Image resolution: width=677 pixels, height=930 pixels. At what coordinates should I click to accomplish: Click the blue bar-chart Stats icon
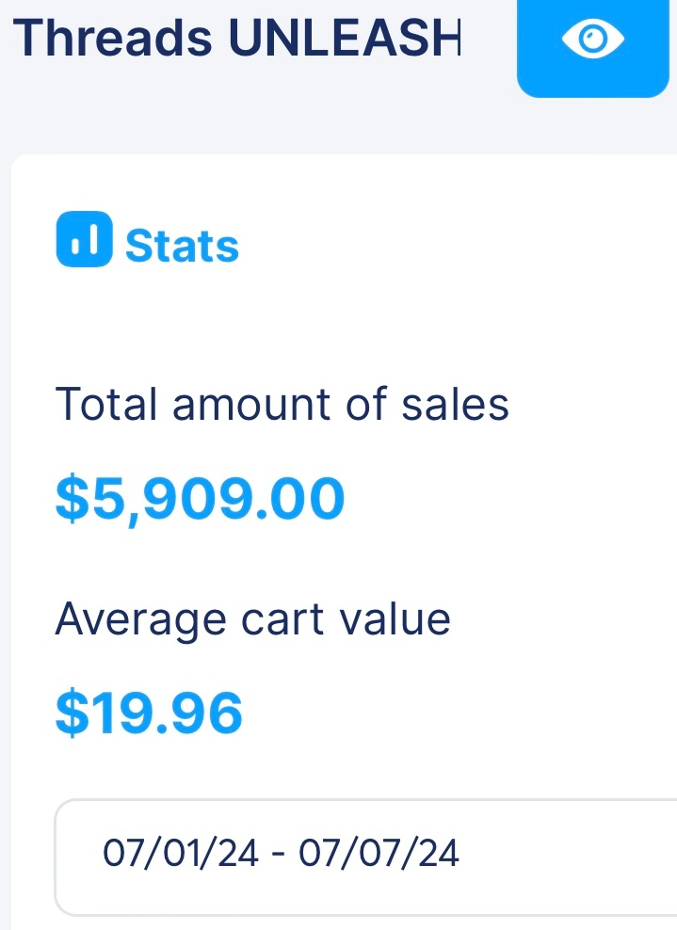click(84, 240)
